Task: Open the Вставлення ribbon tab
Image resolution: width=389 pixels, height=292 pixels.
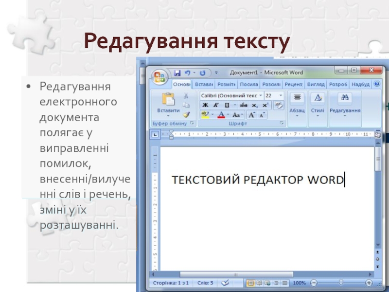Action: (x=204, y=84)
